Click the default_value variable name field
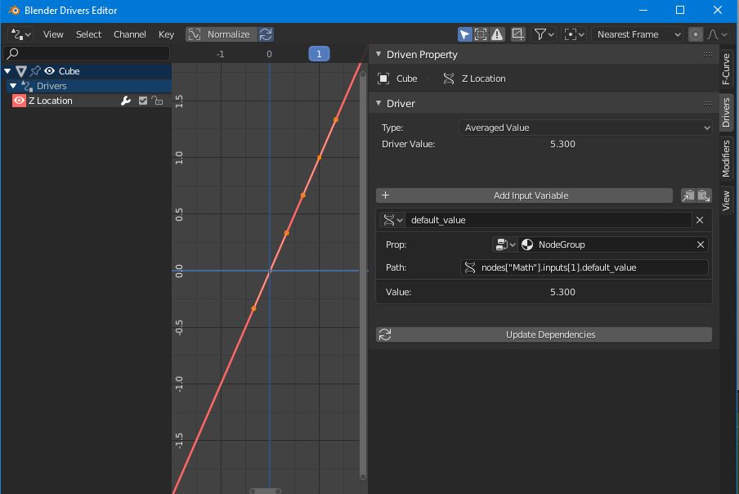This screenshot has height=494, width=739. click(x=549, y=220)
